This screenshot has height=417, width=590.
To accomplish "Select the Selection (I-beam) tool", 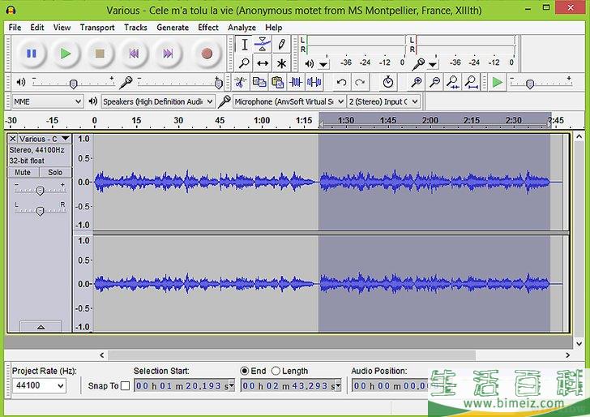I will 244,45.
